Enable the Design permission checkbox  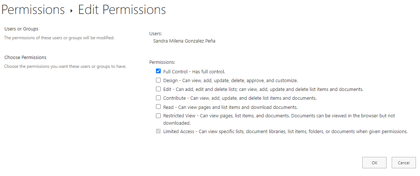158,80
